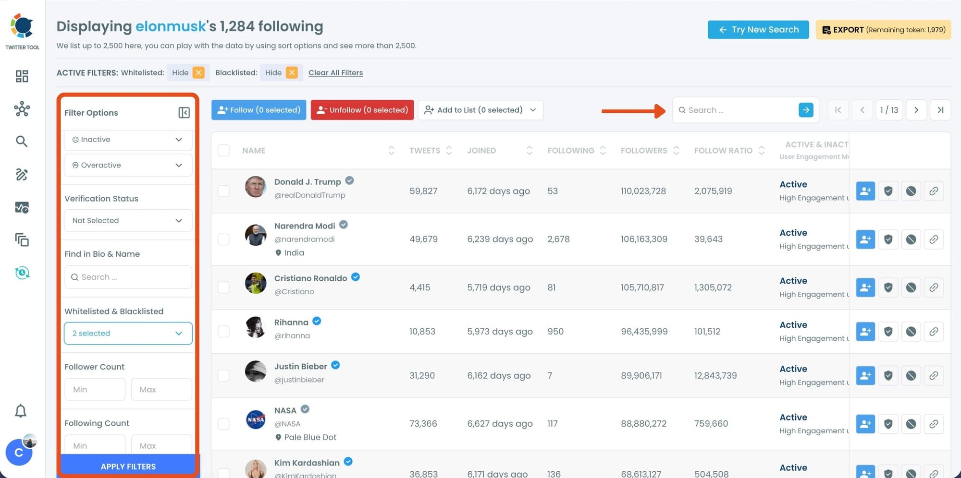
Task: Remove the Whitelisted Hide filter chip
Action: point(199,72)
